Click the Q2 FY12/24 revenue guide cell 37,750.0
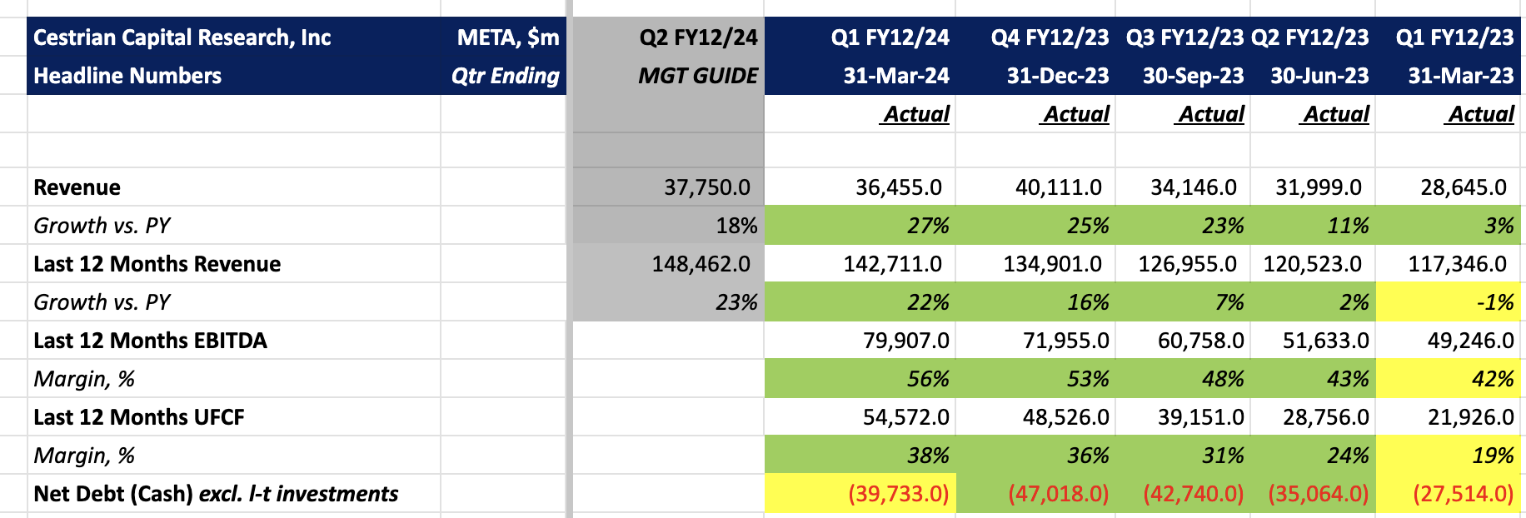 706,187
